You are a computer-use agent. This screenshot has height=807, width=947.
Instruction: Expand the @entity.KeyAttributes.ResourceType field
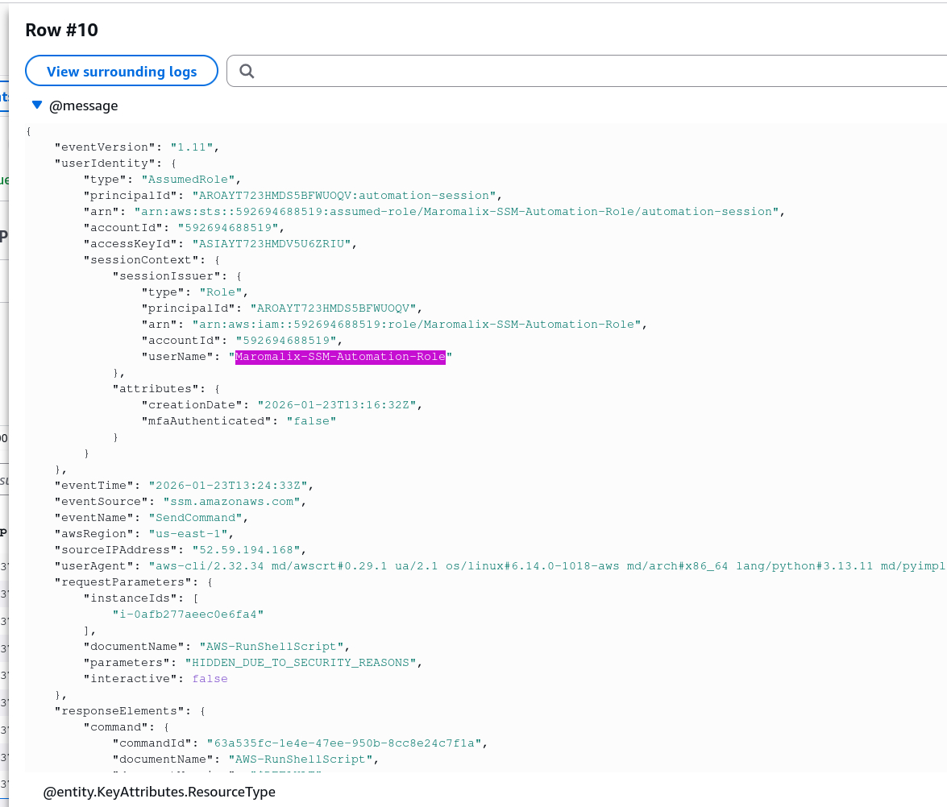(x=159, y=792)
